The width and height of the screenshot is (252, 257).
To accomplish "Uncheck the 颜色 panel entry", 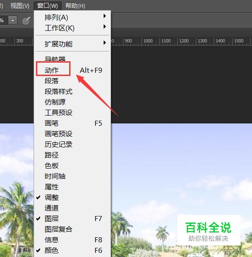I will [x=72, y=250].
